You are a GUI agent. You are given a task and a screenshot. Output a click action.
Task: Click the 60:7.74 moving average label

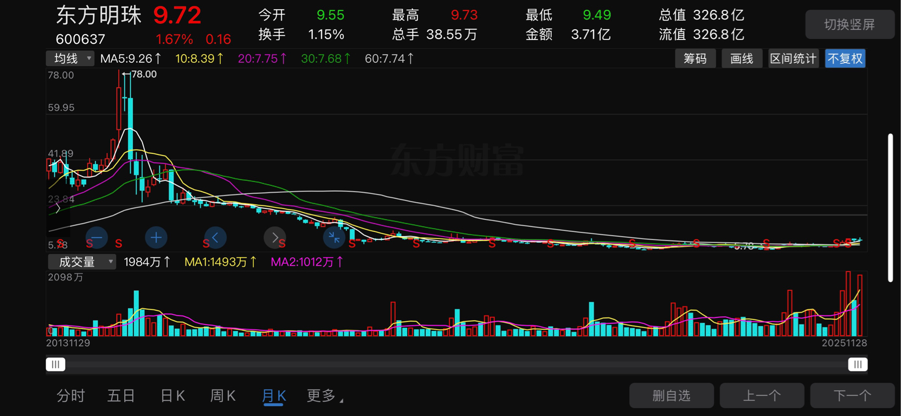click(x=389, y=58)
